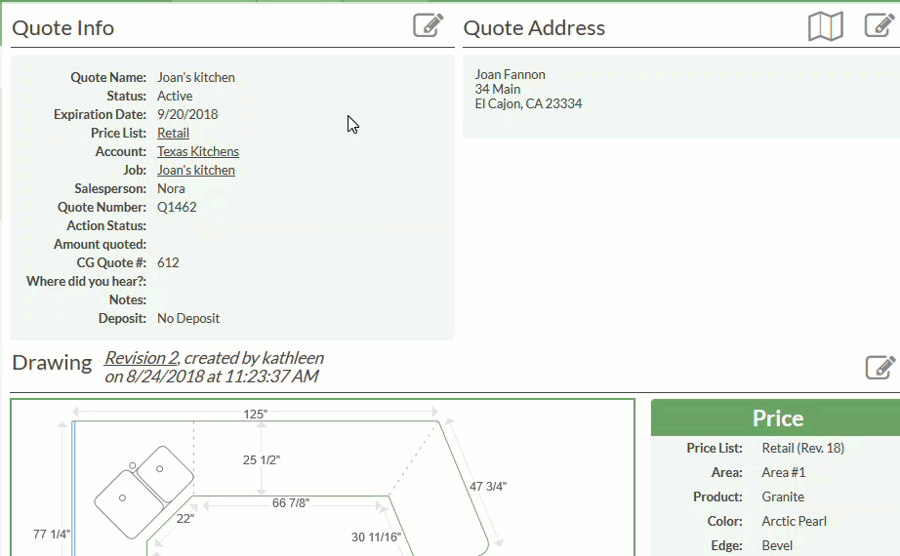
Task: Click salesperson name Nora
Action: (x=171, y=189)
